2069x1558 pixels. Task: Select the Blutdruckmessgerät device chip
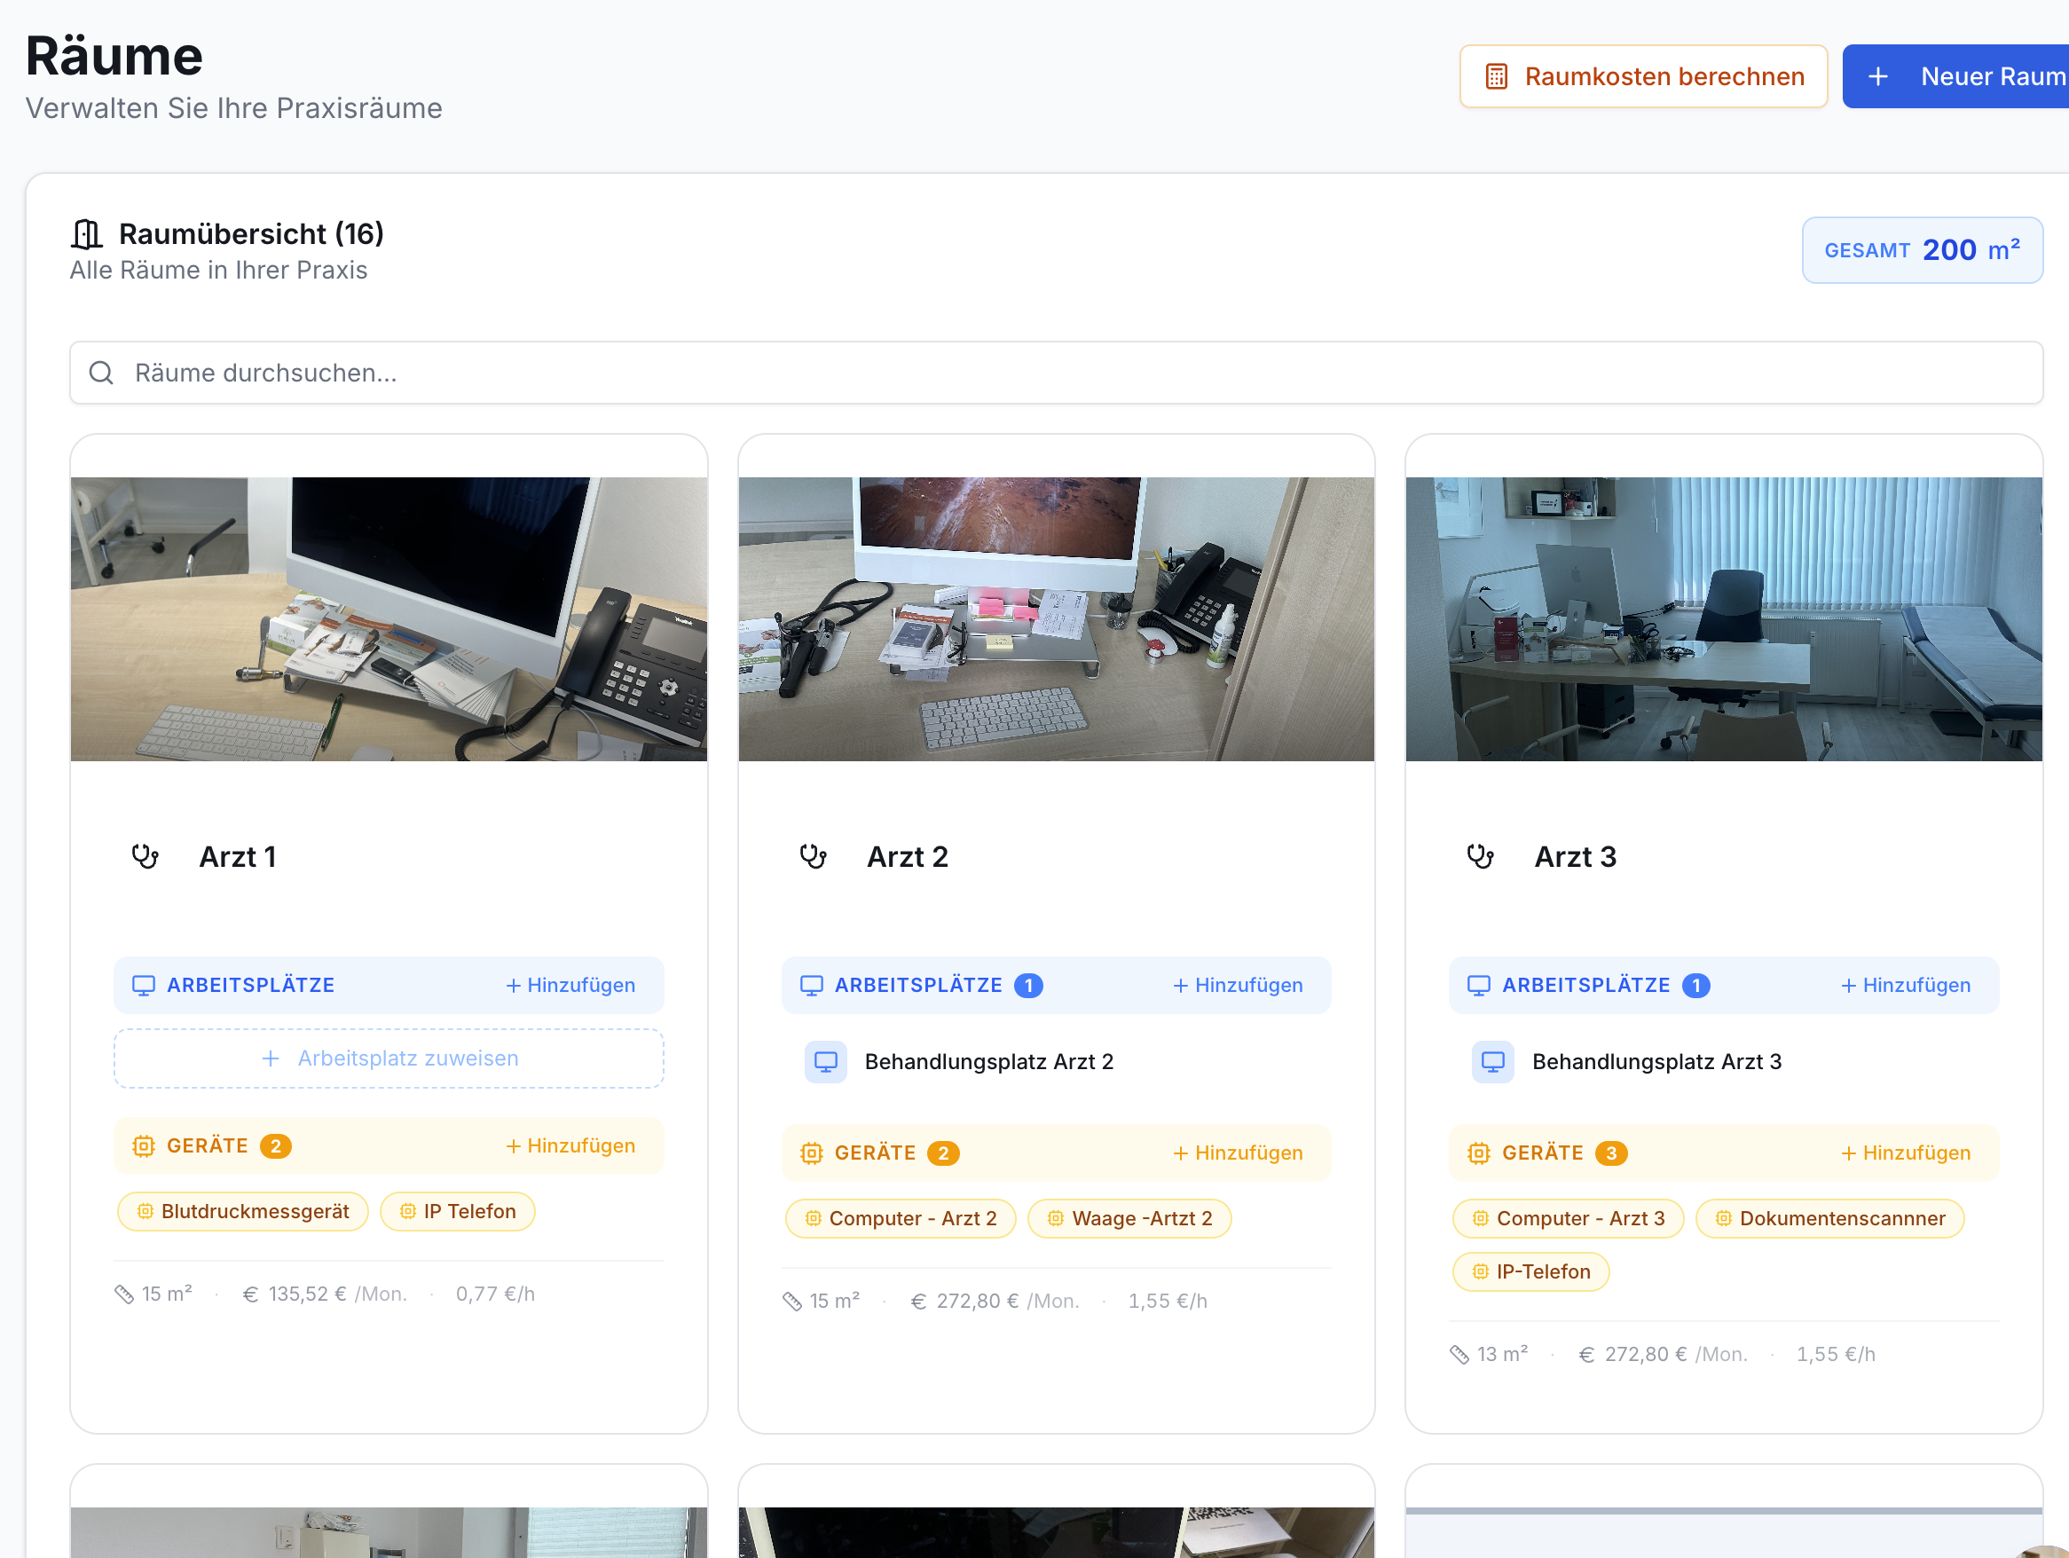(243, 1212)
